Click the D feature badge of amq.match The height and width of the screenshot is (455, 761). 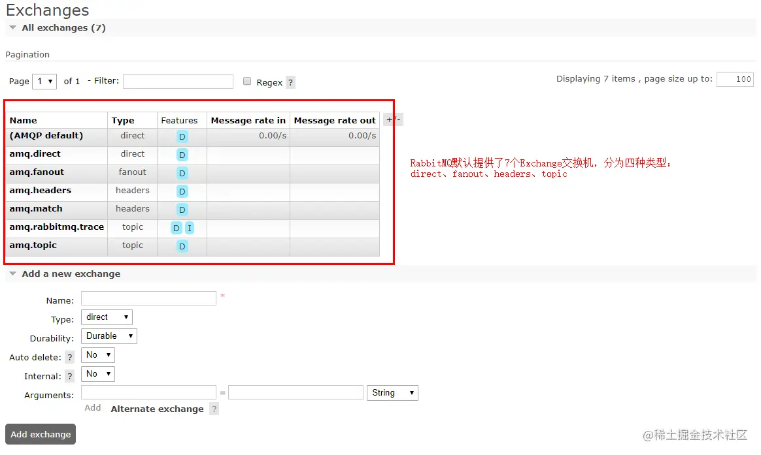(x=182, y=210)
